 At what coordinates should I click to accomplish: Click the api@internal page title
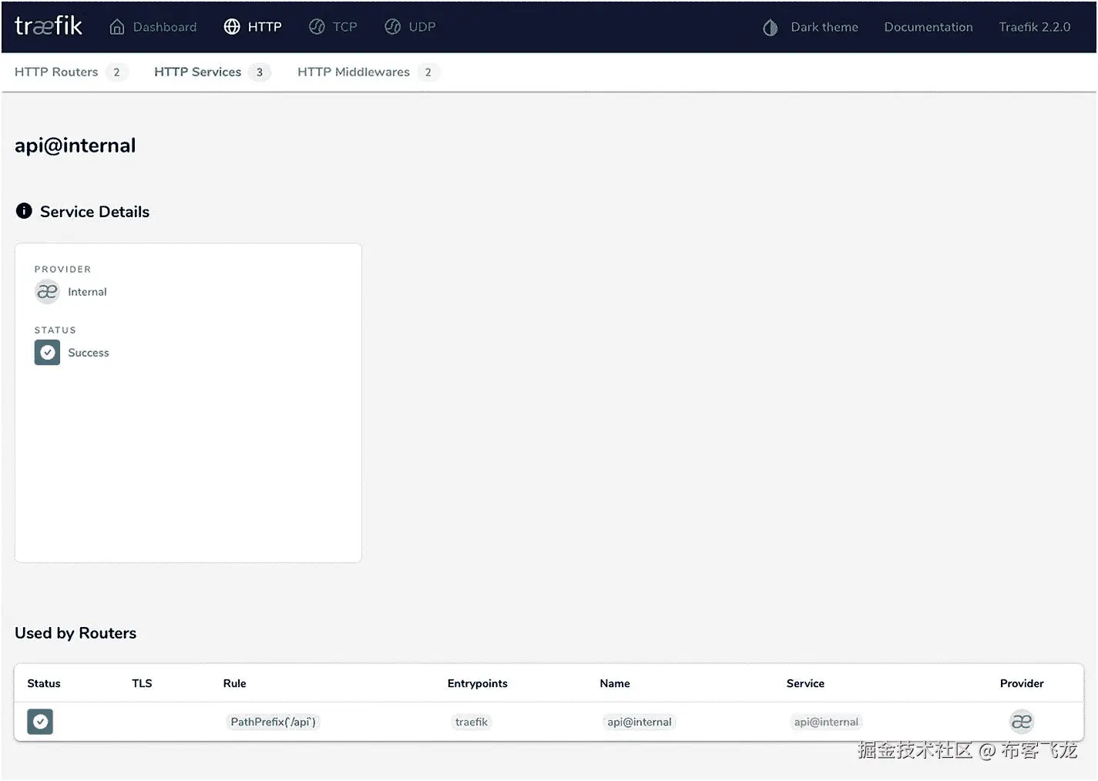tap(76, 146)
